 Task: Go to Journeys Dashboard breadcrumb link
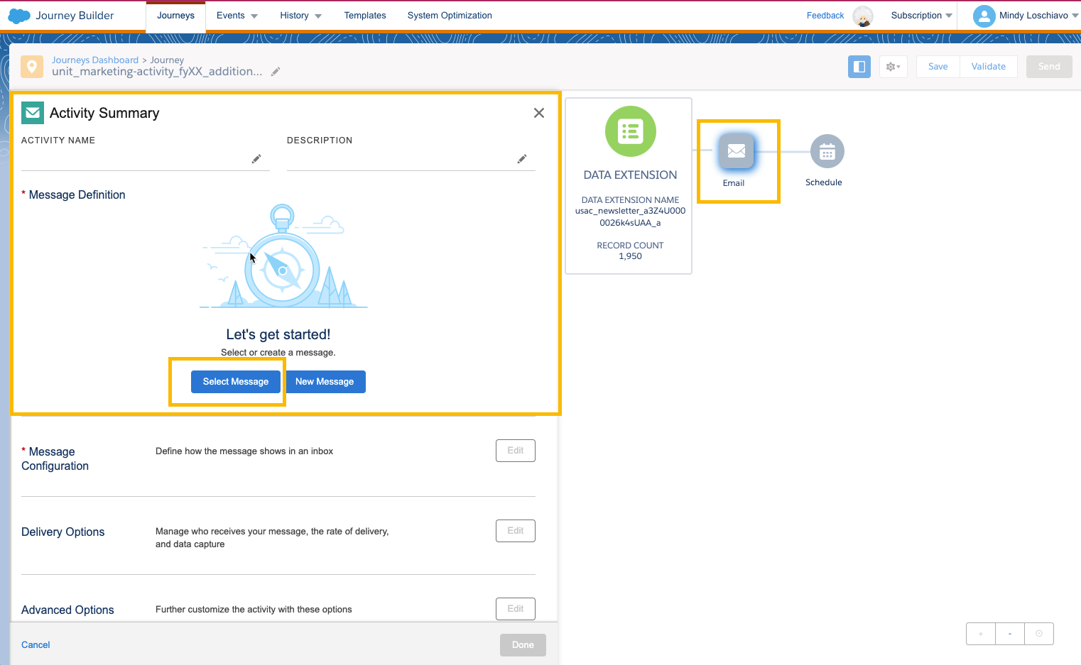[95, 60]
